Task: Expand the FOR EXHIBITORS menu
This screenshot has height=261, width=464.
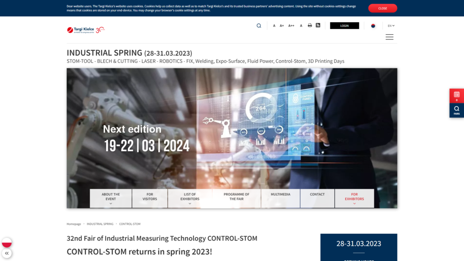Action: pyautogui.click(x=354, y=198)
